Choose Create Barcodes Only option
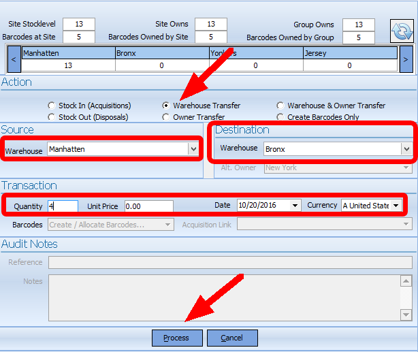The width and height of the screenshot is (418, 352). pos(280,117)
